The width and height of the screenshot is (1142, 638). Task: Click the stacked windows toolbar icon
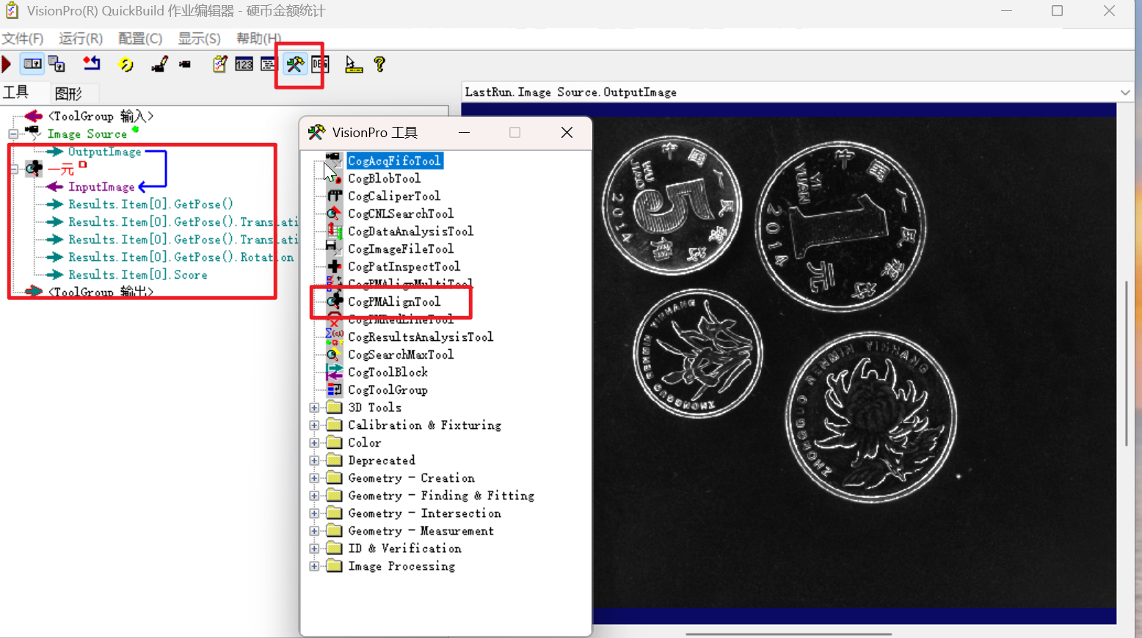click(57, 65)
